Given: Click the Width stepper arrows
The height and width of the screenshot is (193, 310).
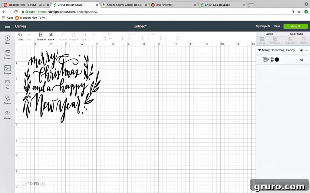Looking at the screenshot, I should pos(105,38).
